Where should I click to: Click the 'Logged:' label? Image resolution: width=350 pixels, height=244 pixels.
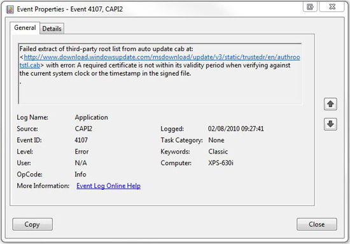172,129
